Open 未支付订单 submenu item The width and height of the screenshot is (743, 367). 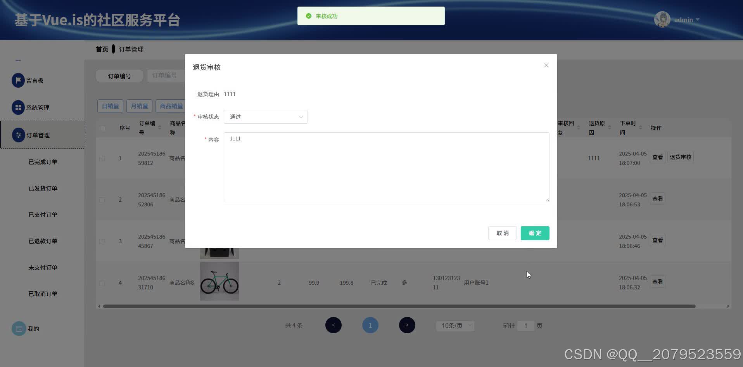pyautogui.click(x=43, y=267)
